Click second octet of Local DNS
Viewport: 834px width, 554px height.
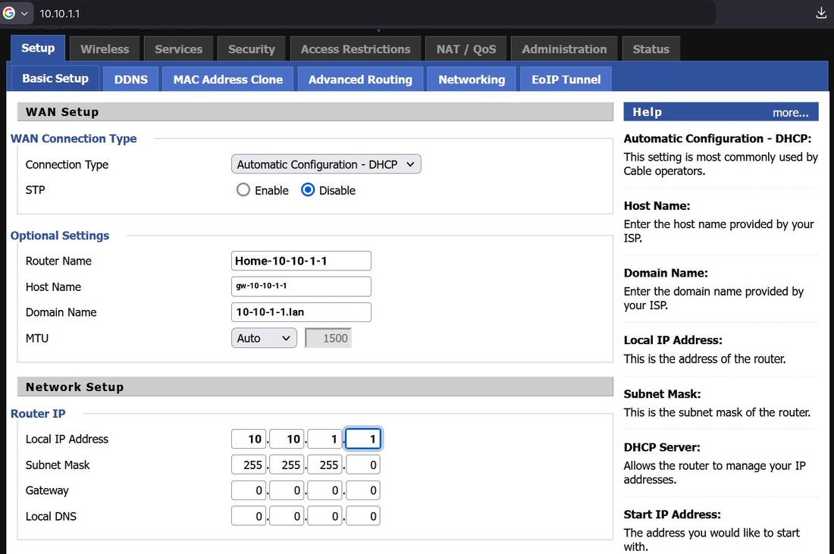(x=287, y=516)
